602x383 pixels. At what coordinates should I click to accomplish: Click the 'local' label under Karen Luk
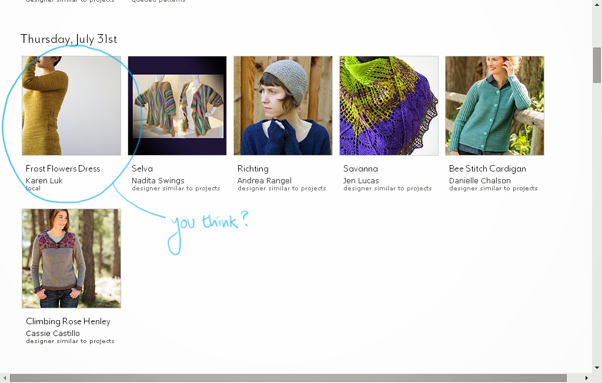click(x=33, y=188)
